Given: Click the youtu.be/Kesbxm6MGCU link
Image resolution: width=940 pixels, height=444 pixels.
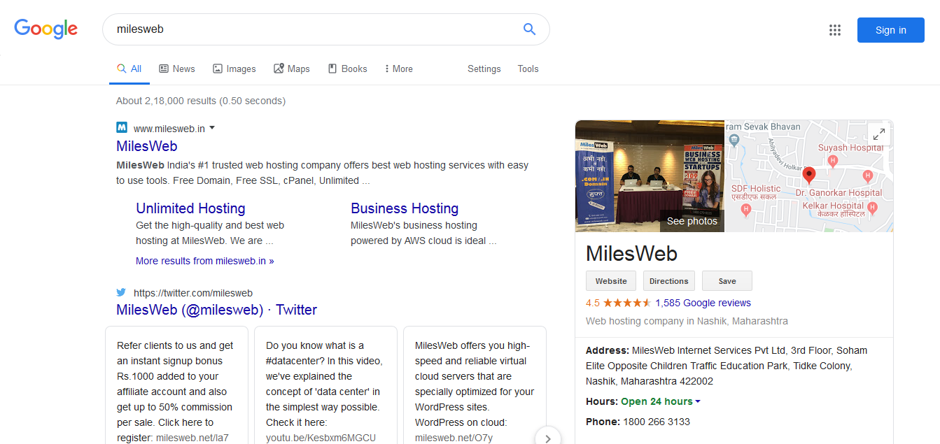Looking at the screenshot, I should pos(321,438).
